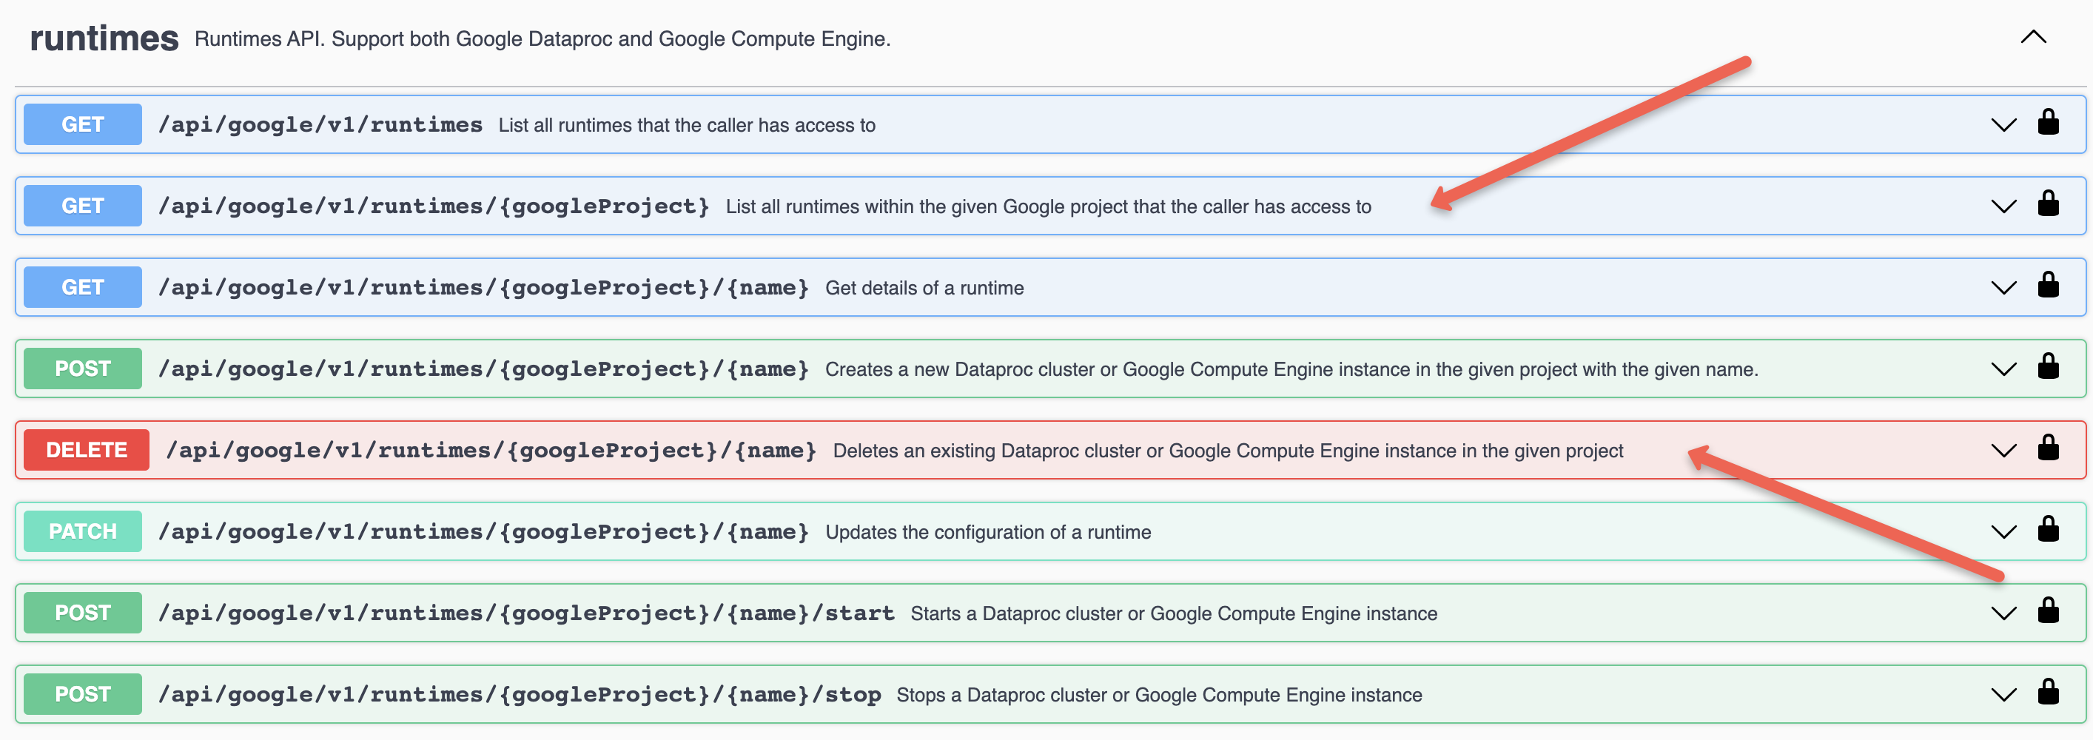Image resolution: width=2093 pixels, height=740 pixels.
Task: Click text 'Stops a Dataproc cluster or Google Compute Engine instance'
Action: pos(1160,695)
